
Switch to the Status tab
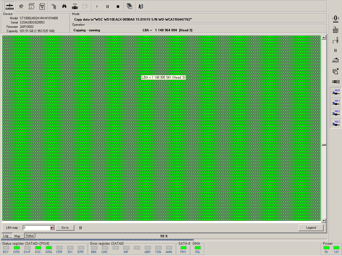click(x=30, y=236)
